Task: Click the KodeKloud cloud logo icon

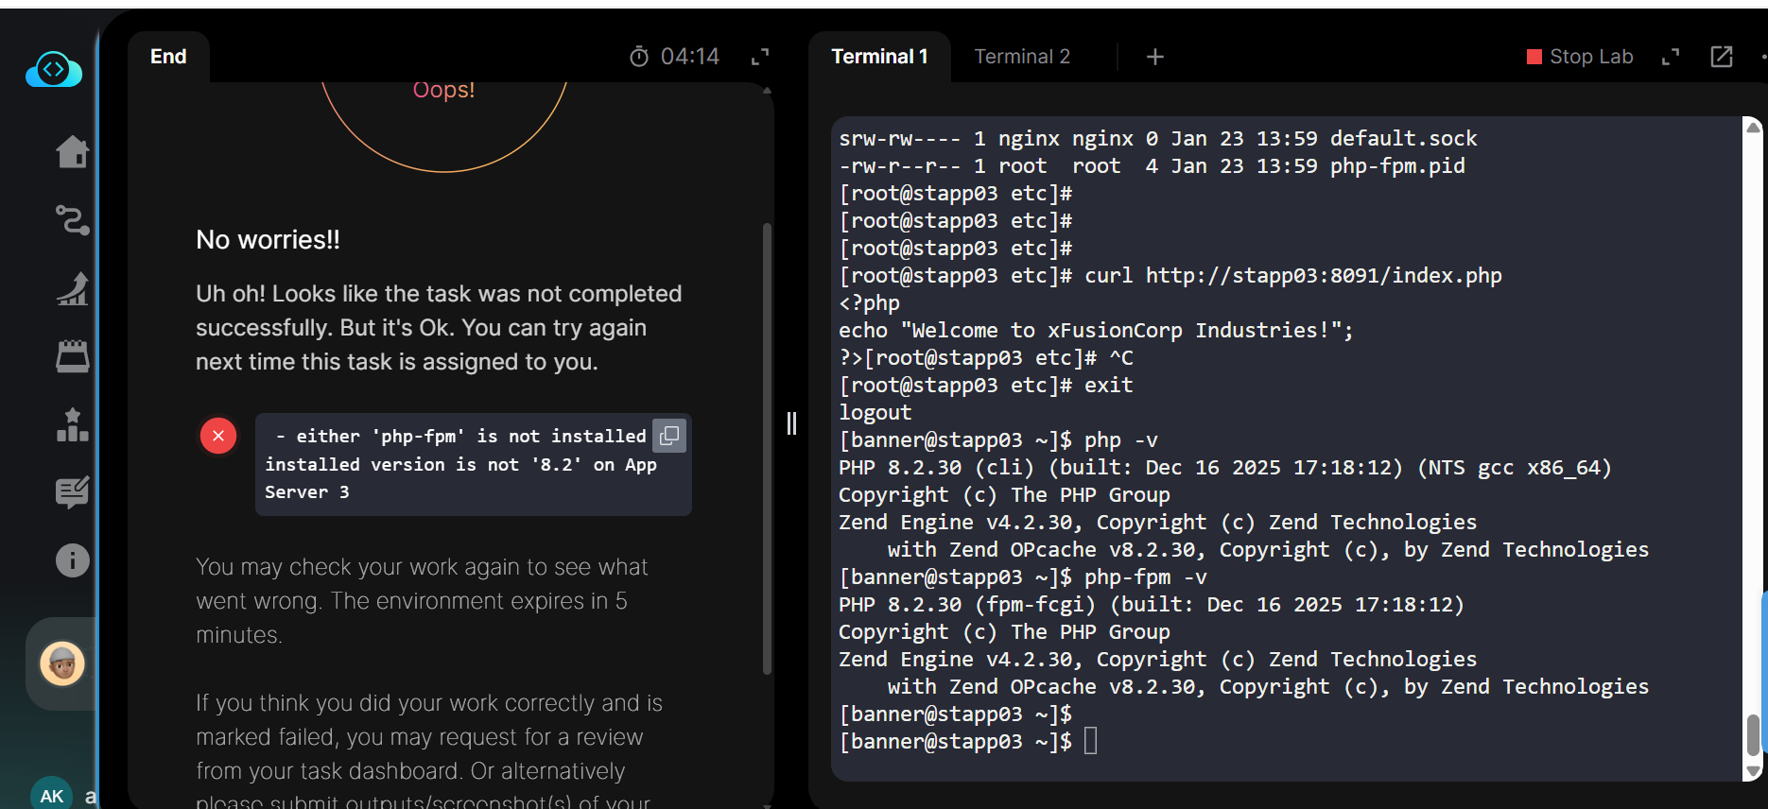Action: [x=54, y=70]
